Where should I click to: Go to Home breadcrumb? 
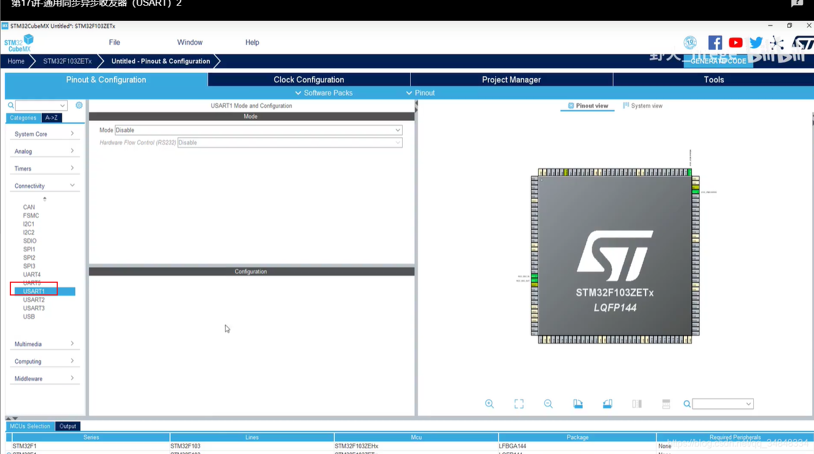[x=16, y=61]
